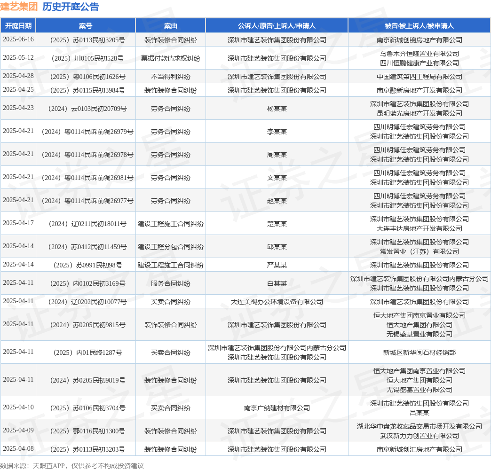Click defendant 乌鲁木齐恒隆置业有限公司
The image size is (491, 470).
[420, 54]
